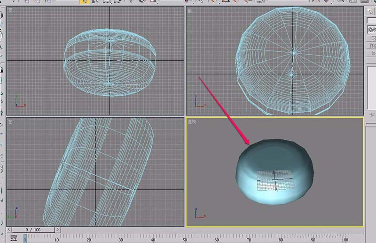376x243 pixels.
Task: Open the 修改 modifier list dropdown
Action: 371,30
